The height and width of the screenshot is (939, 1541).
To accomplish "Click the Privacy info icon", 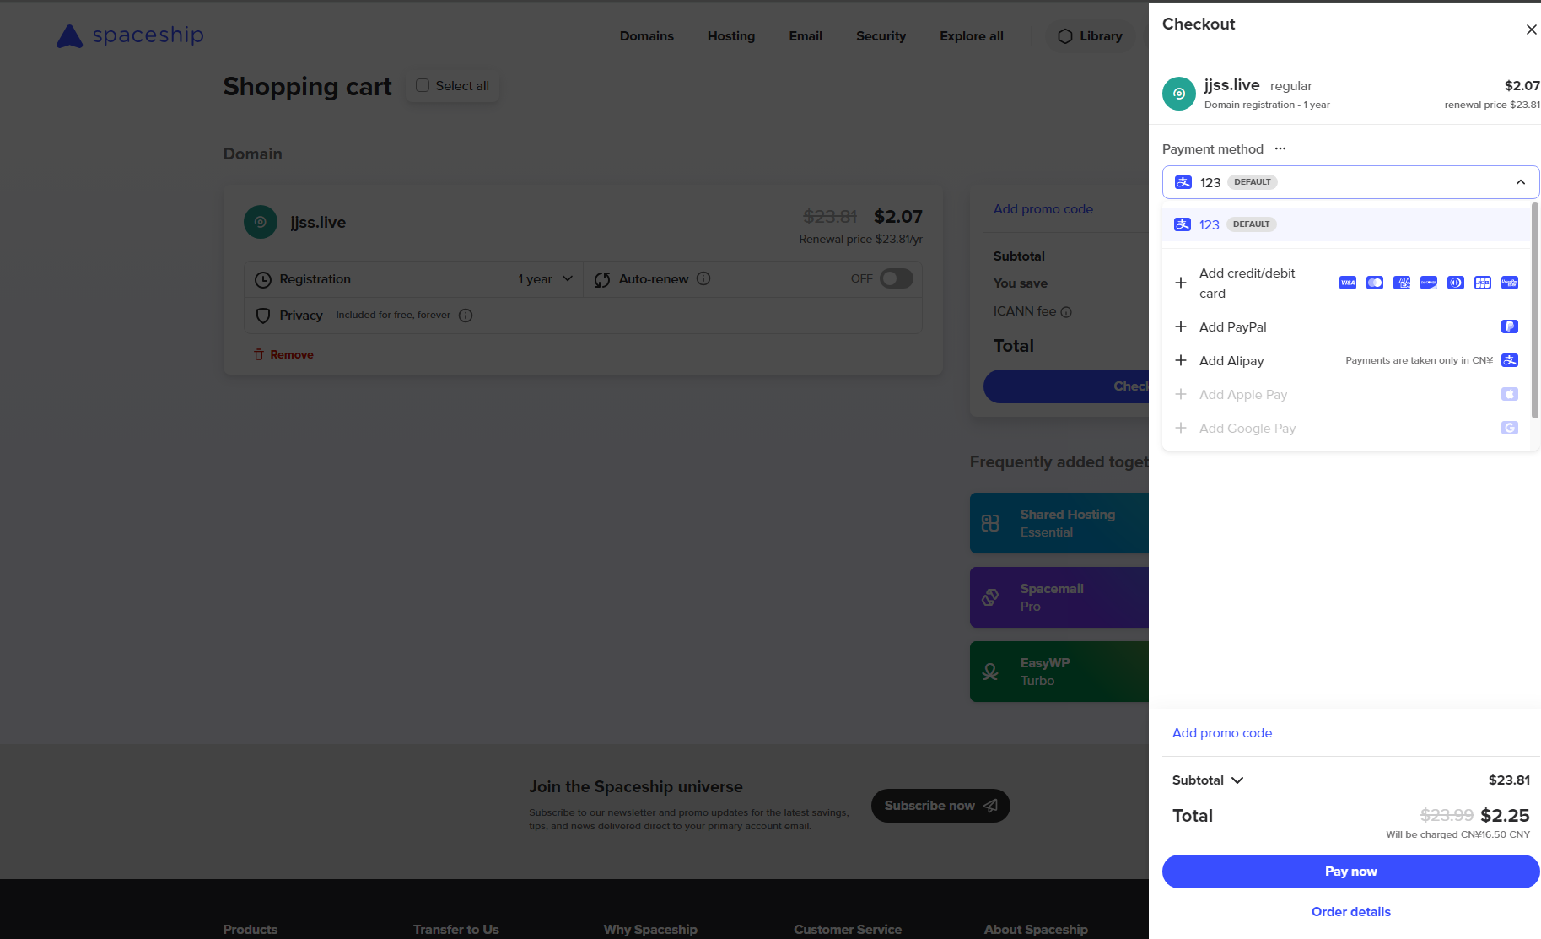I will [466, 316].
